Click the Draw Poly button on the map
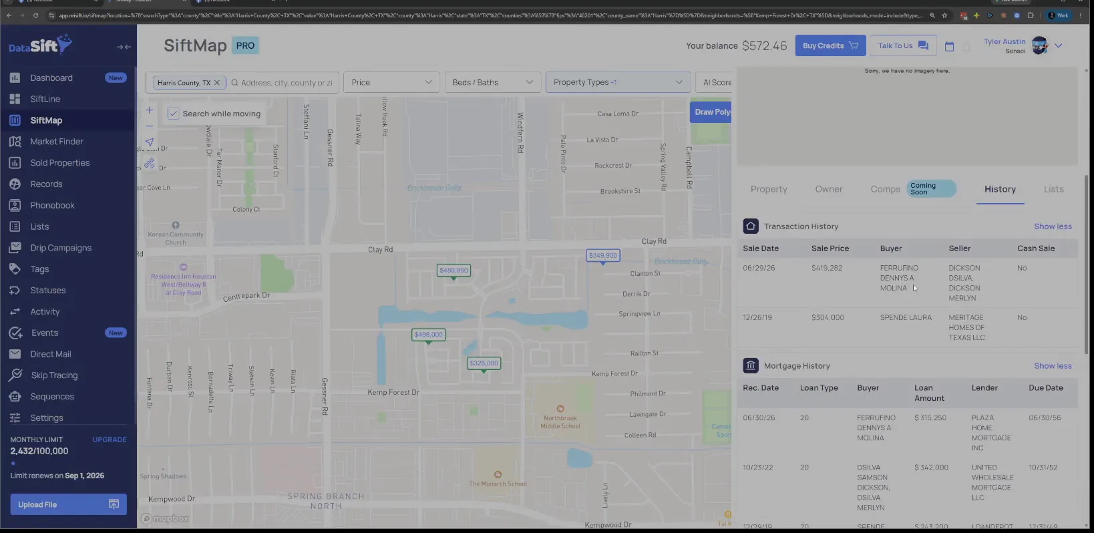 [x=711, y=112]
